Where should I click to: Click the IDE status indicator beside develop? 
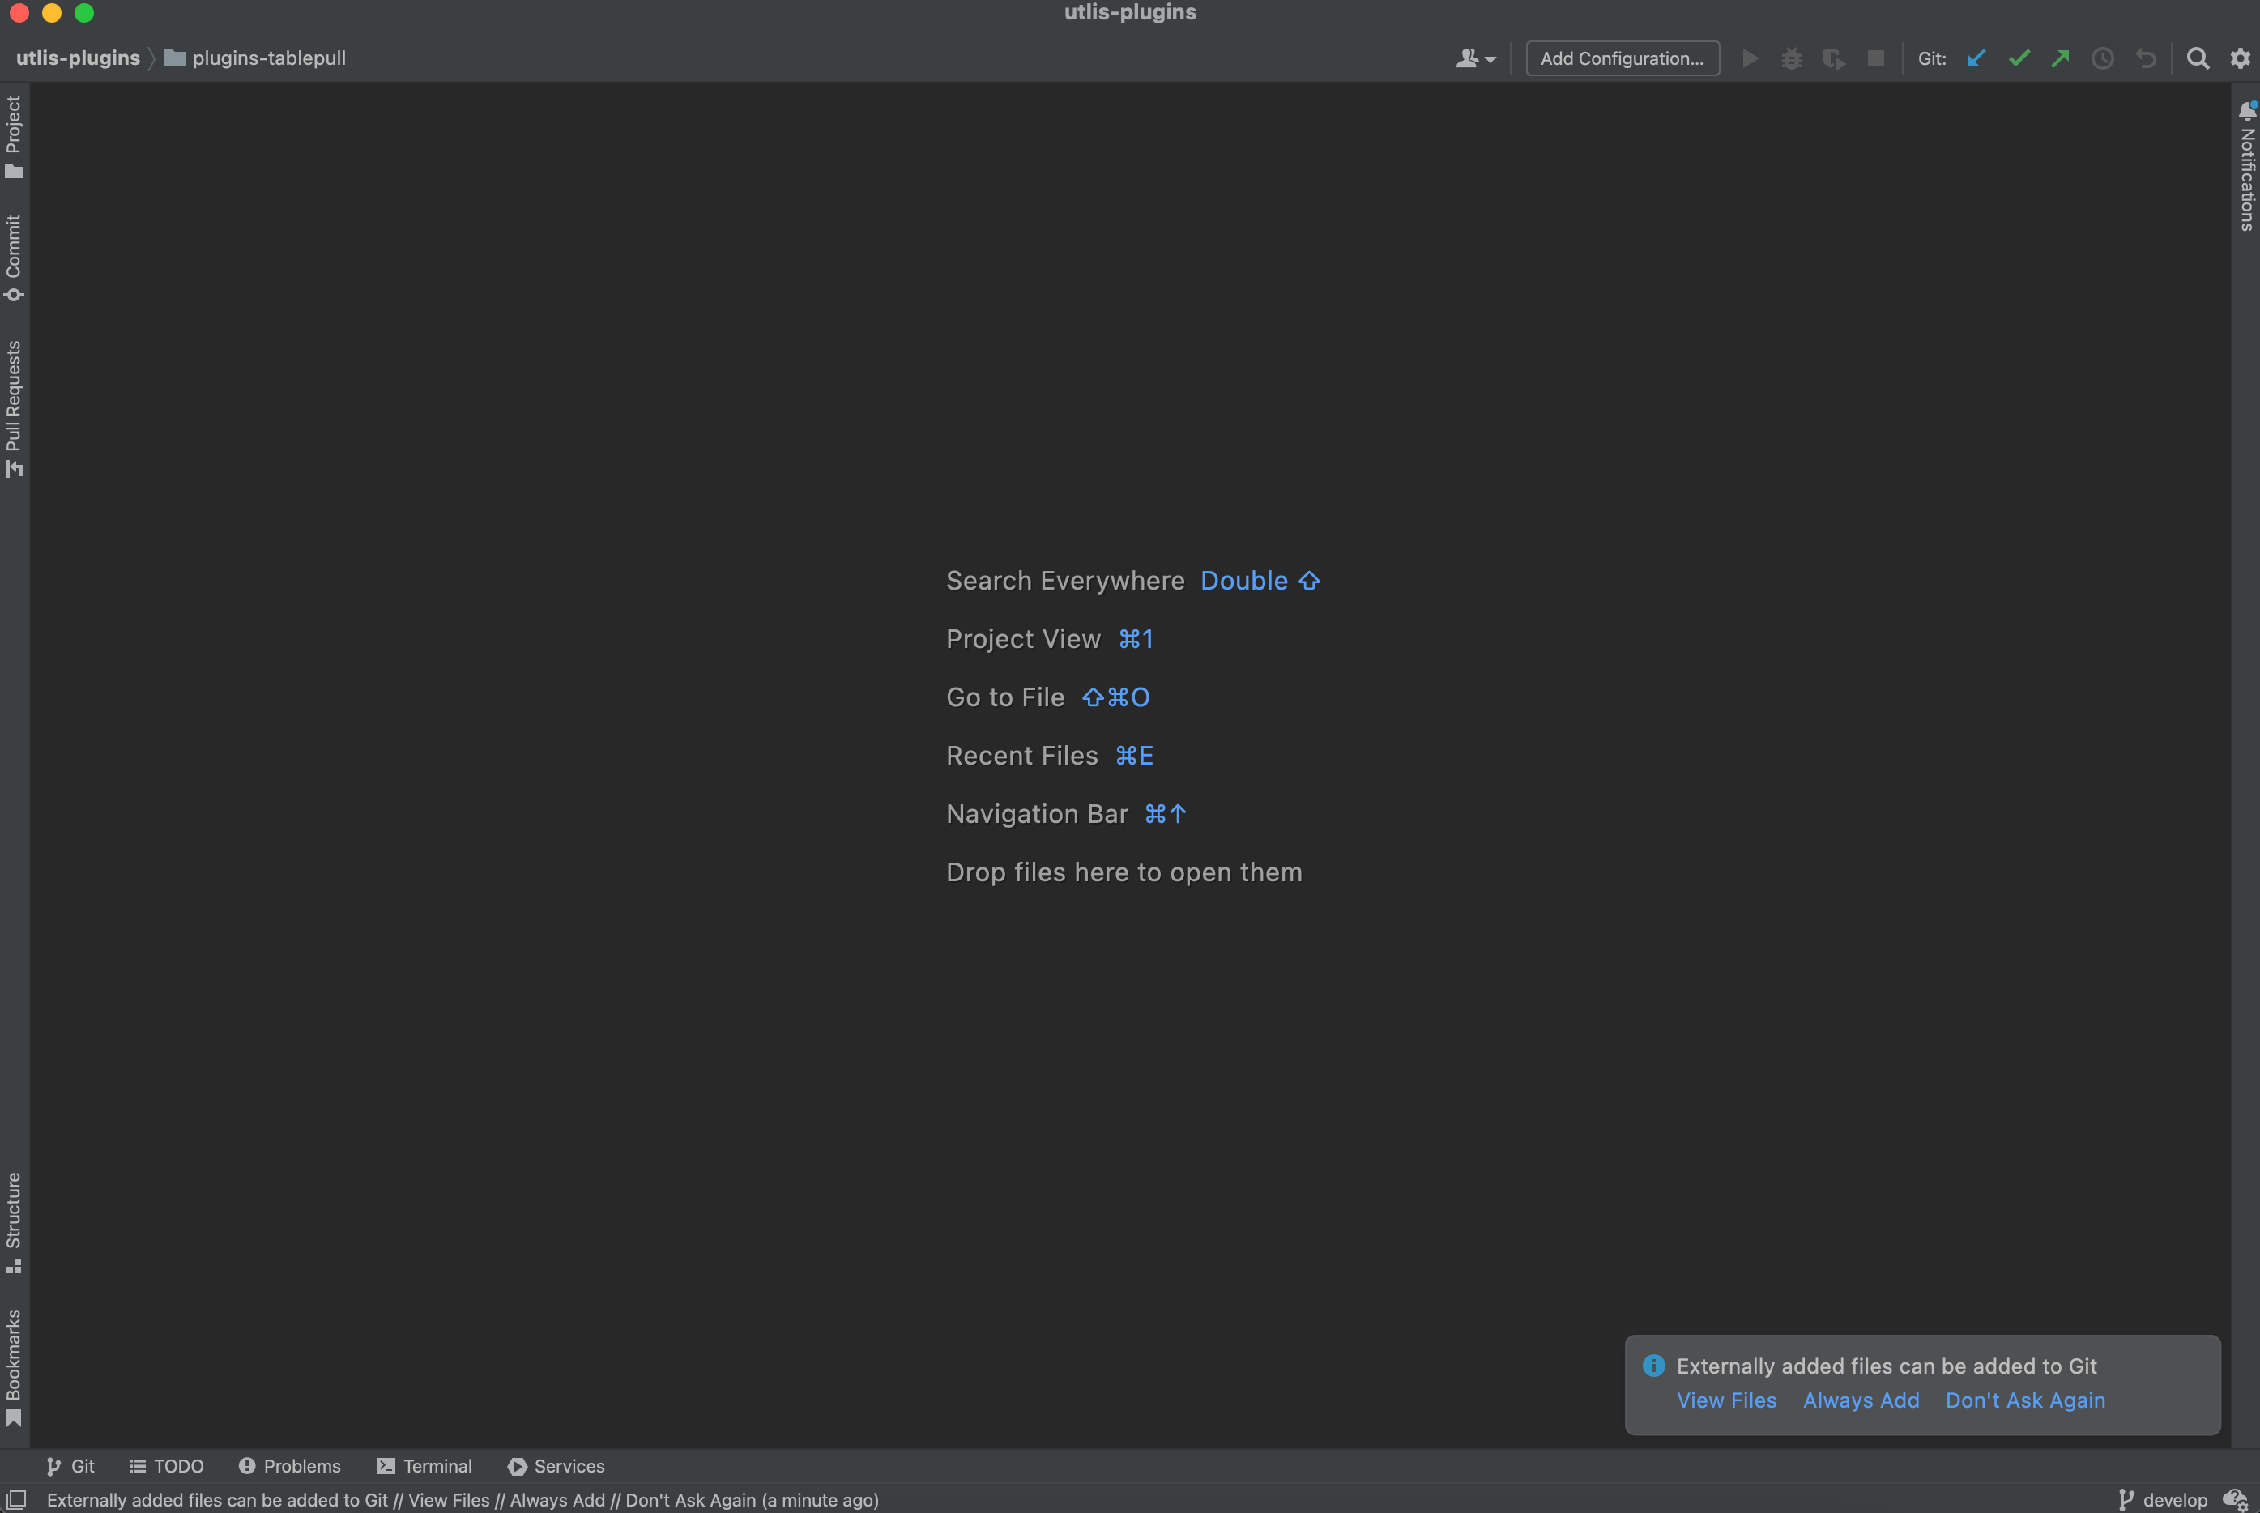pyautogui.click(x=2235, y=1499)
